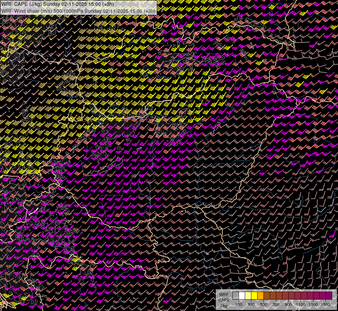338x311 pixels.
Task: Click the 100 value on legend scale
Action: (239, 304)
